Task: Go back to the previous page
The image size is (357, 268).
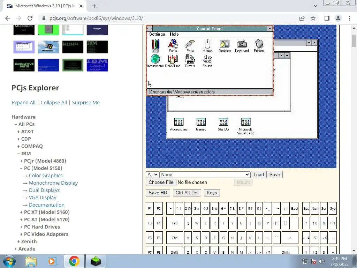Action: [8, 18]
